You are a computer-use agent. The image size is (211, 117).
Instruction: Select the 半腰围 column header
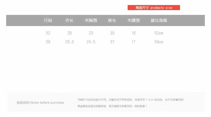134,20
